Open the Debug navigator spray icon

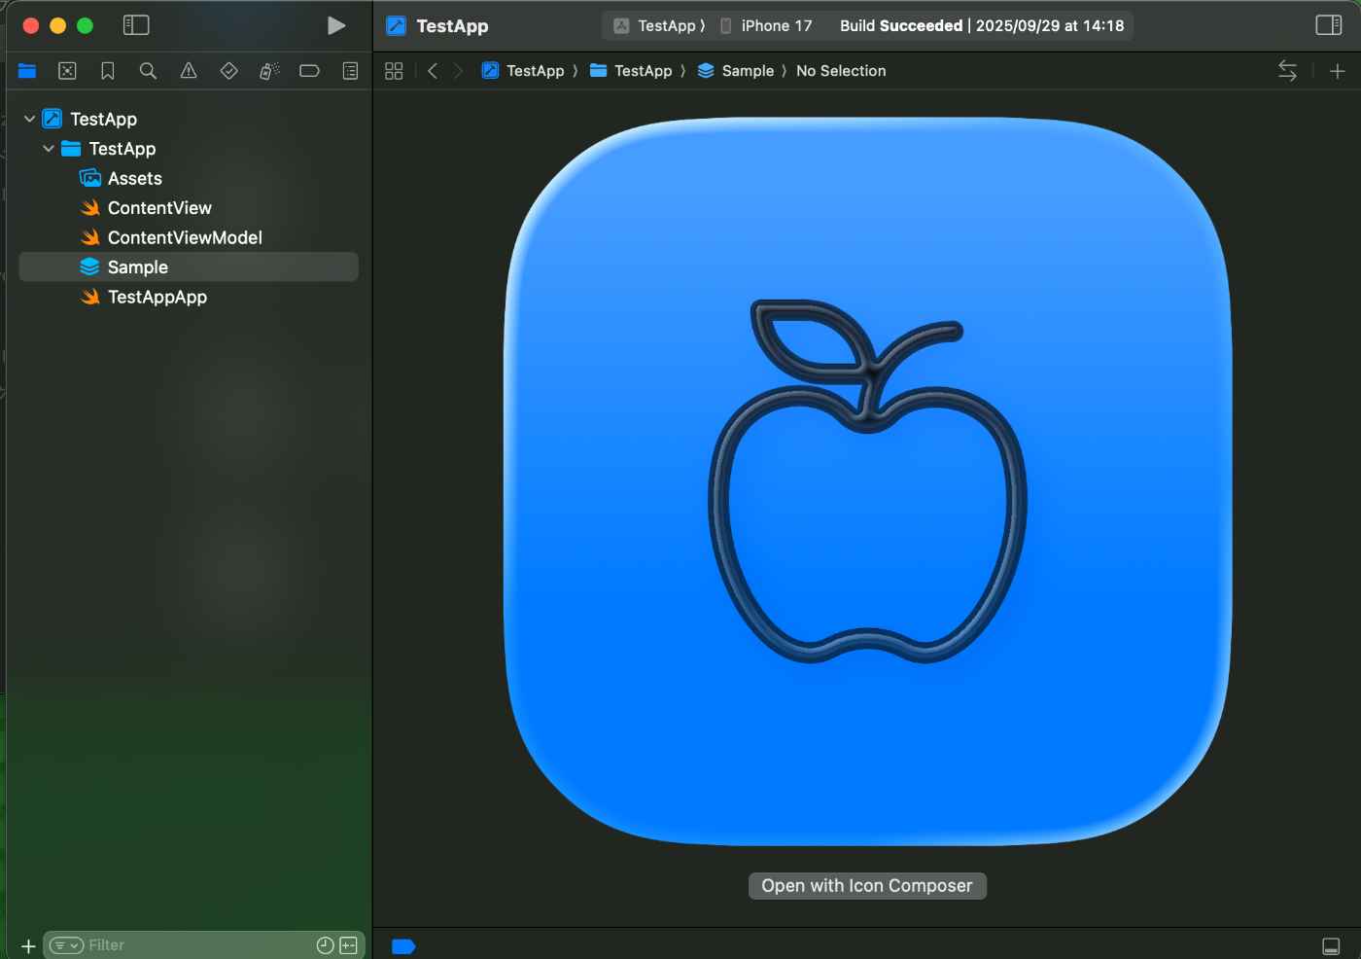269,71
